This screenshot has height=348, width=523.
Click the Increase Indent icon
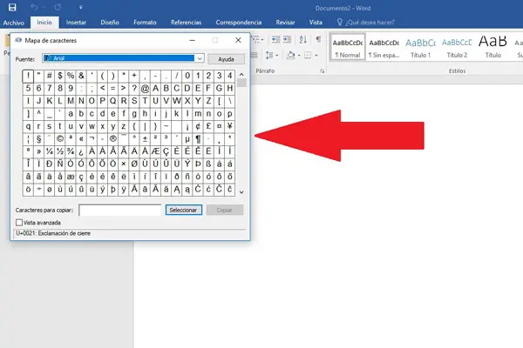point(287,40)
